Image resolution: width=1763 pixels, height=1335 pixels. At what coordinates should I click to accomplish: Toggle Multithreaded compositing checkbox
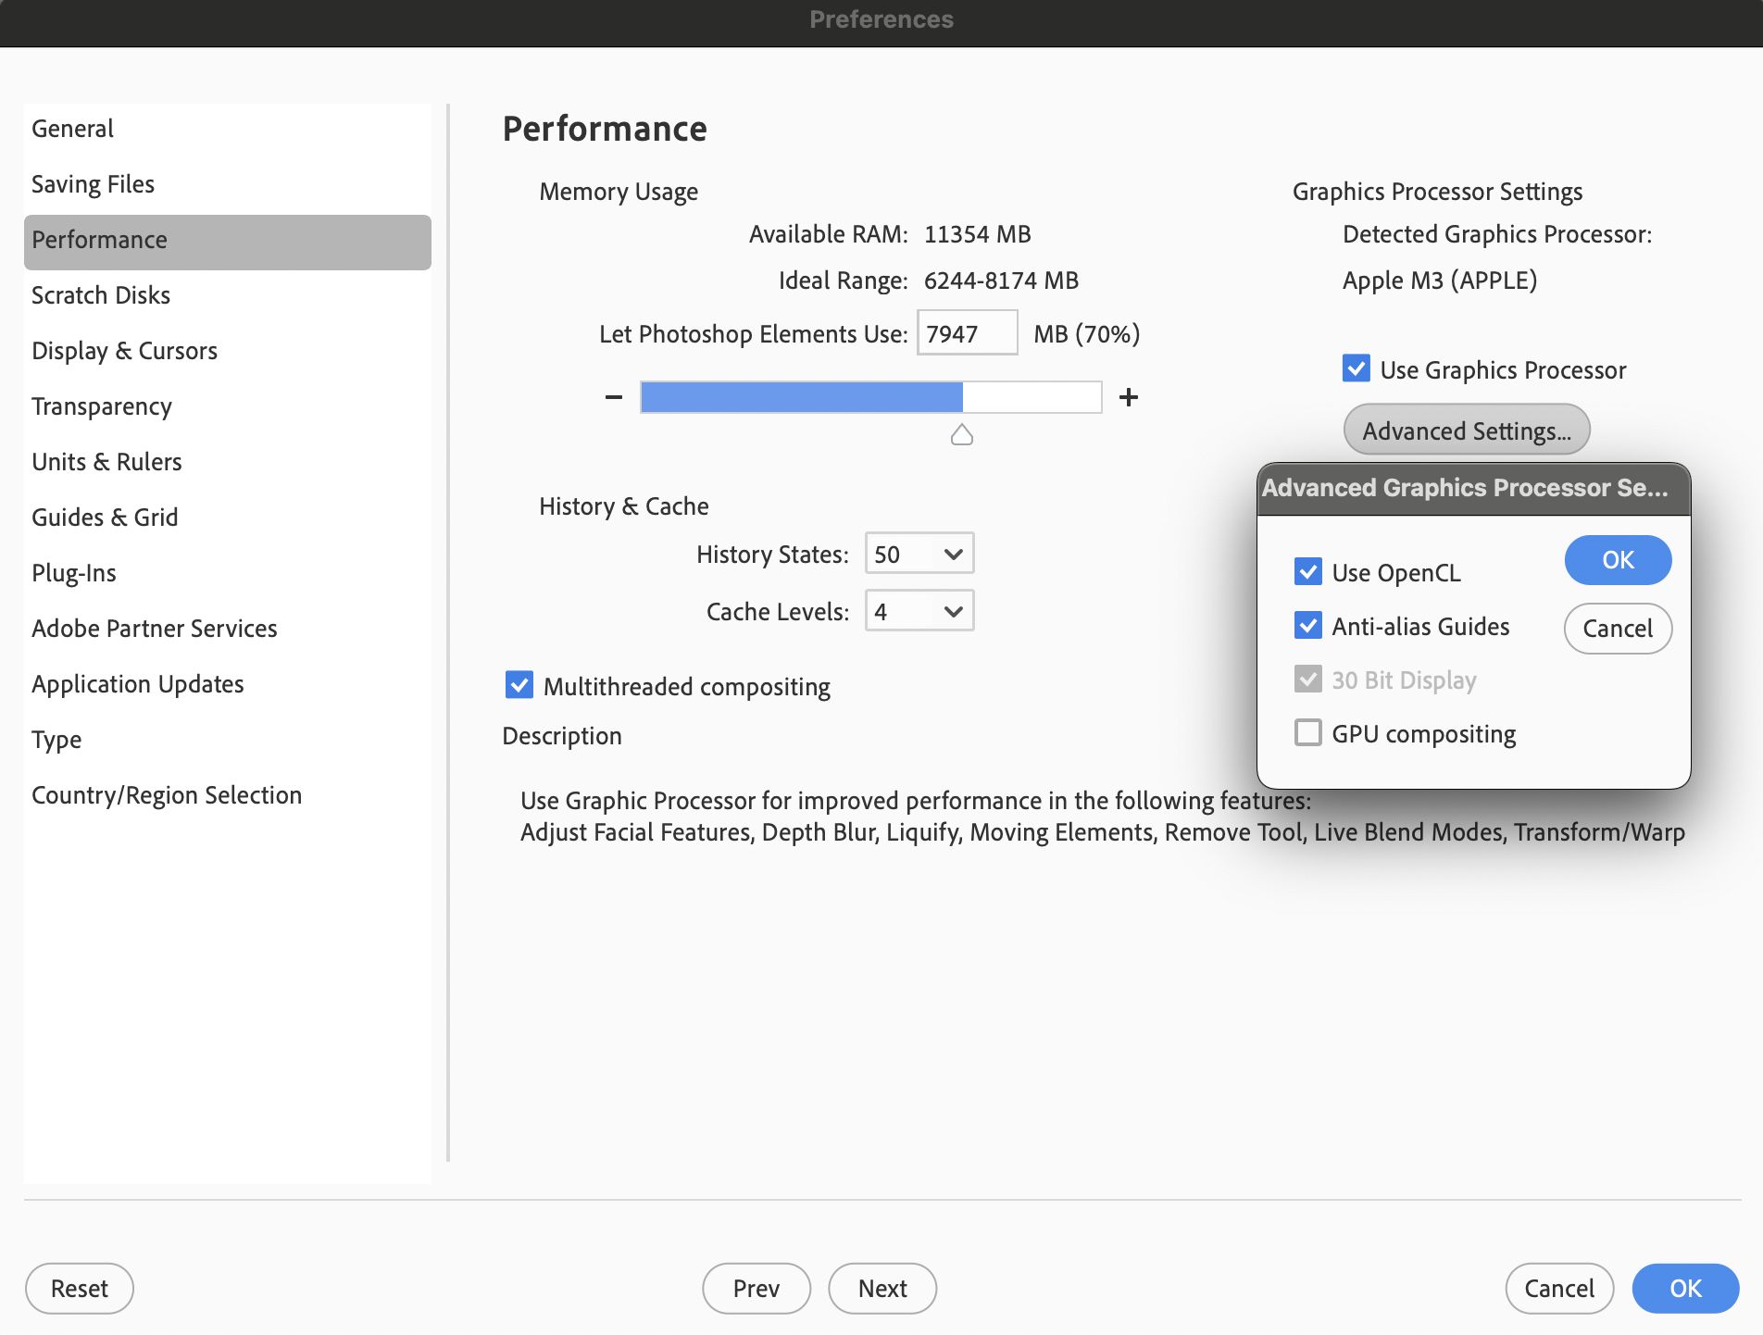pos(519,685)
